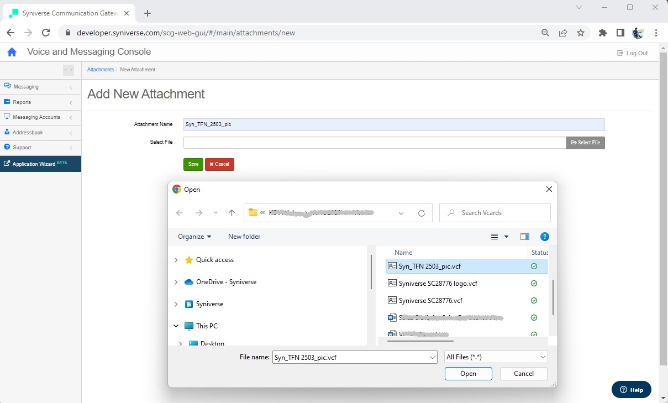
Task: Click the sync status check for Syniverse SC28776.vcf
Action: tap(534, 301)
